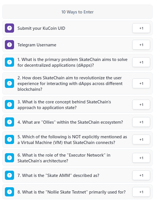Click the blue icon for Nollie Skate Testnet question
The image size is (155, 201).
9,192
